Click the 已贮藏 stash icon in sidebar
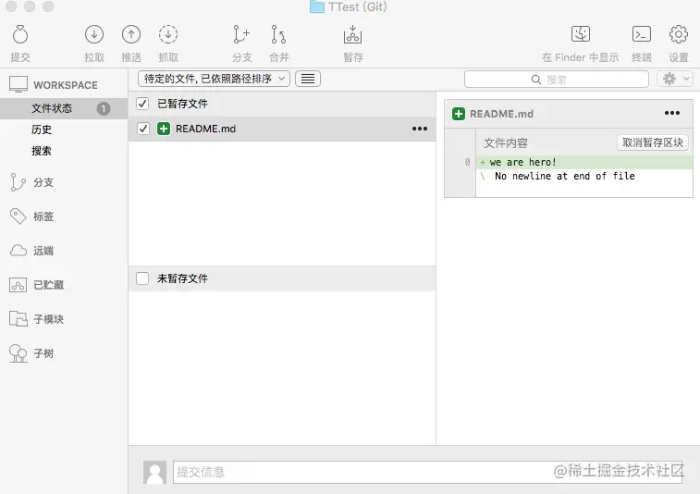Screen dimensions: 700x494 pos(18,285)
